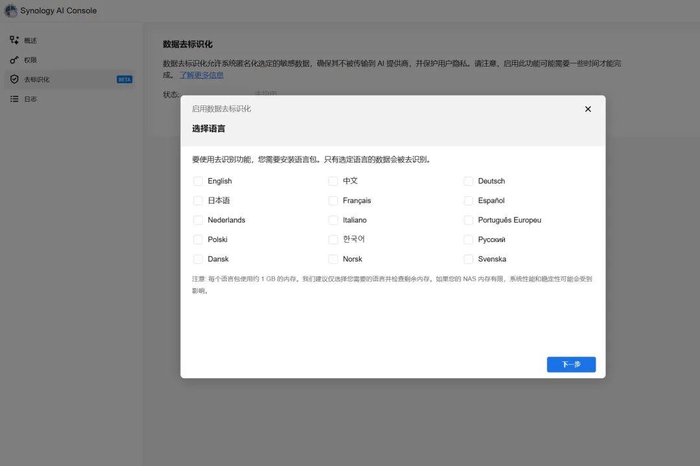Open the 概述 overview sidebar icon
The image size is (700, 466).
click(x=14, y=40)
